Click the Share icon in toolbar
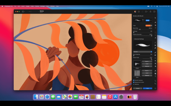The height and width of the screenshot is (106, 171). pyautogui.click(x=150, y=11)
